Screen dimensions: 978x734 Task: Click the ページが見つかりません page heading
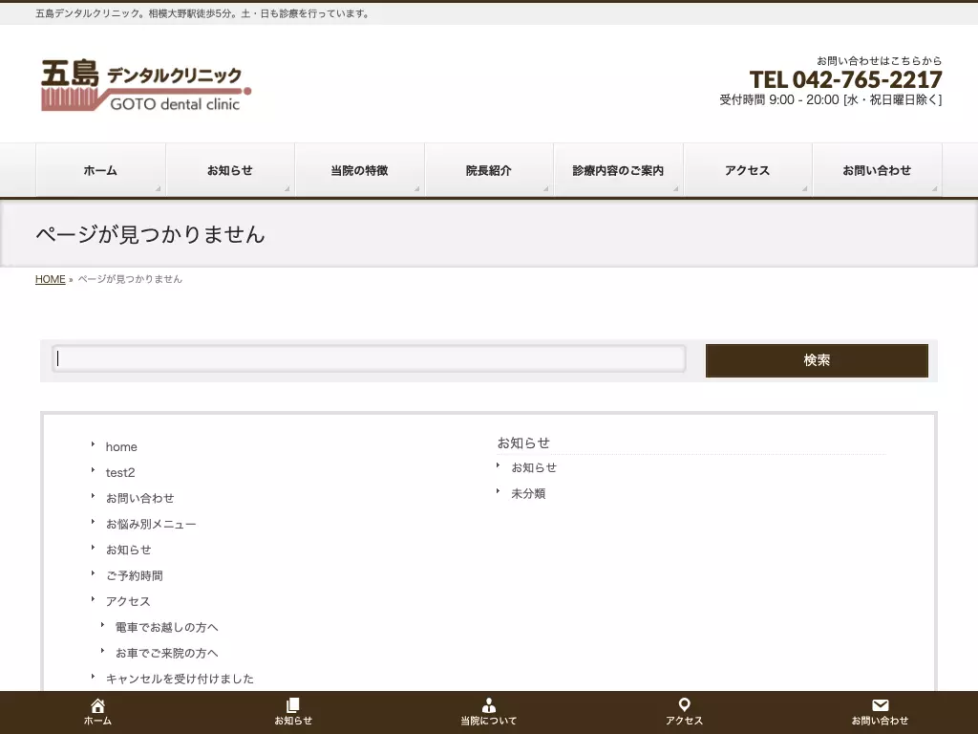[x=150, y=234]
